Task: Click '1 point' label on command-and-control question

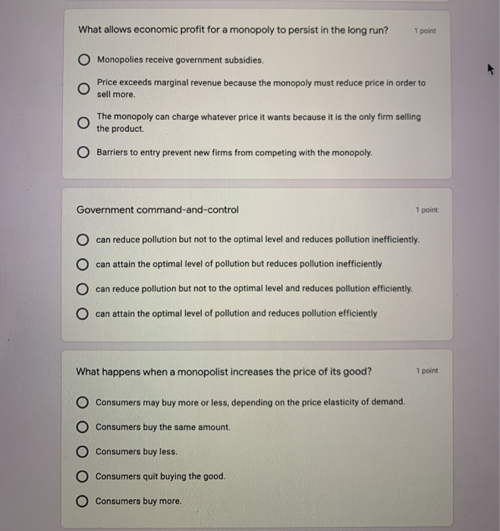Action: (x=427, y=210)
